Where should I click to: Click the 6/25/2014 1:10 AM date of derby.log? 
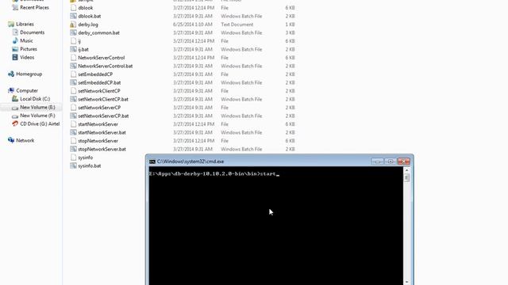(192, 25)
